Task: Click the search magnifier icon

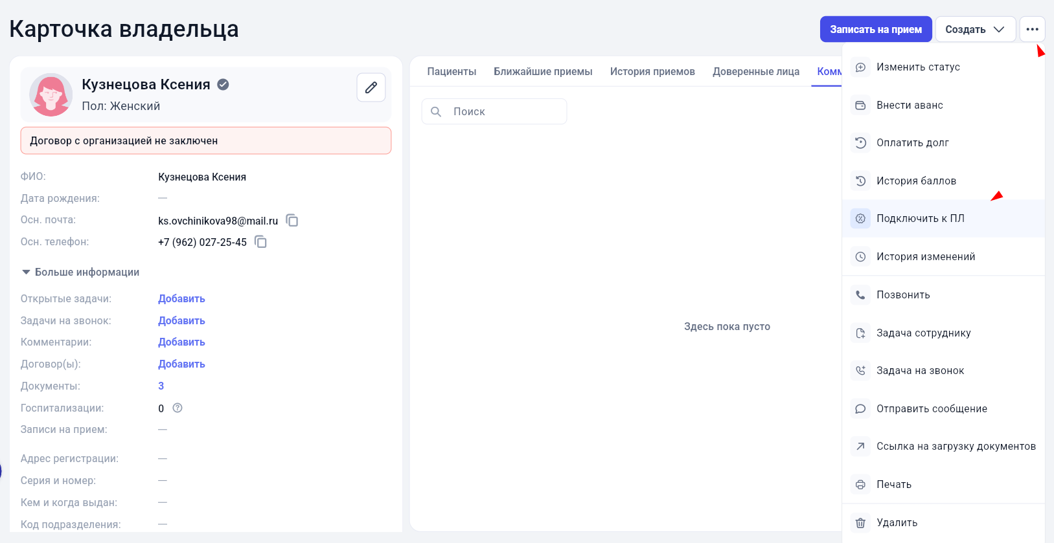Action: point(436,111)
